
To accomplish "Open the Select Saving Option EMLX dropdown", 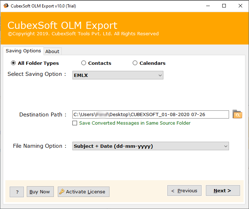I will [118, 75].
